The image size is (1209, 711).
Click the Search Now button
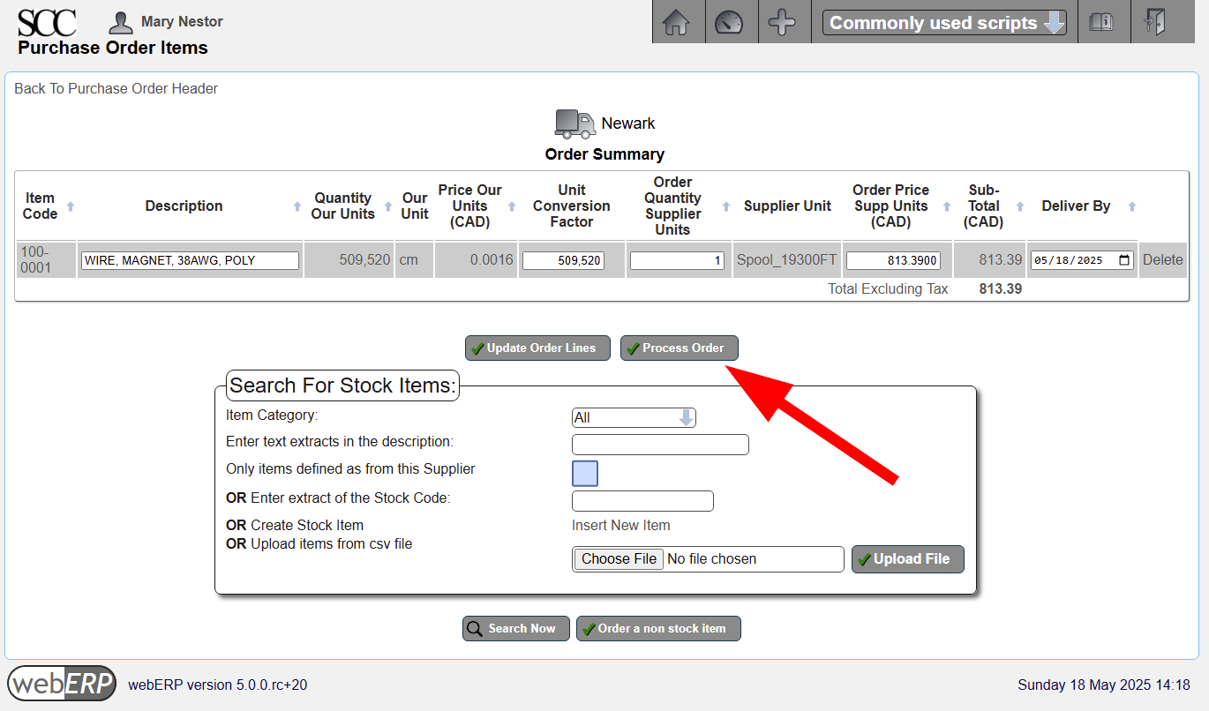coord(516,628)
